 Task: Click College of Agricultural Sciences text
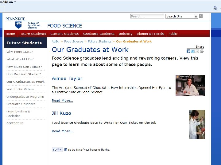point(34,25)
